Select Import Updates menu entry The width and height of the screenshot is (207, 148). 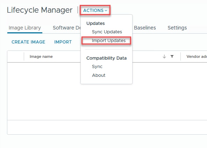[109, 41]
